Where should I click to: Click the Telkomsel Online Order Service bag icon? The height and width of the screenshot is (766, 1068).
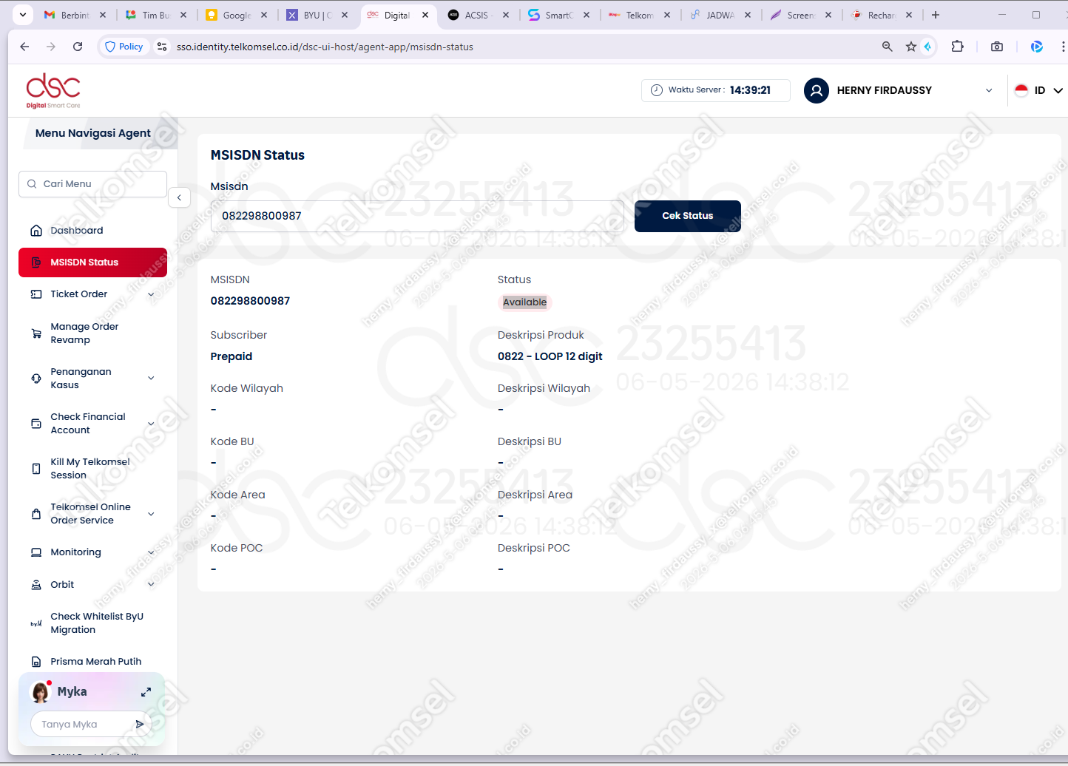tap(36, 514)
